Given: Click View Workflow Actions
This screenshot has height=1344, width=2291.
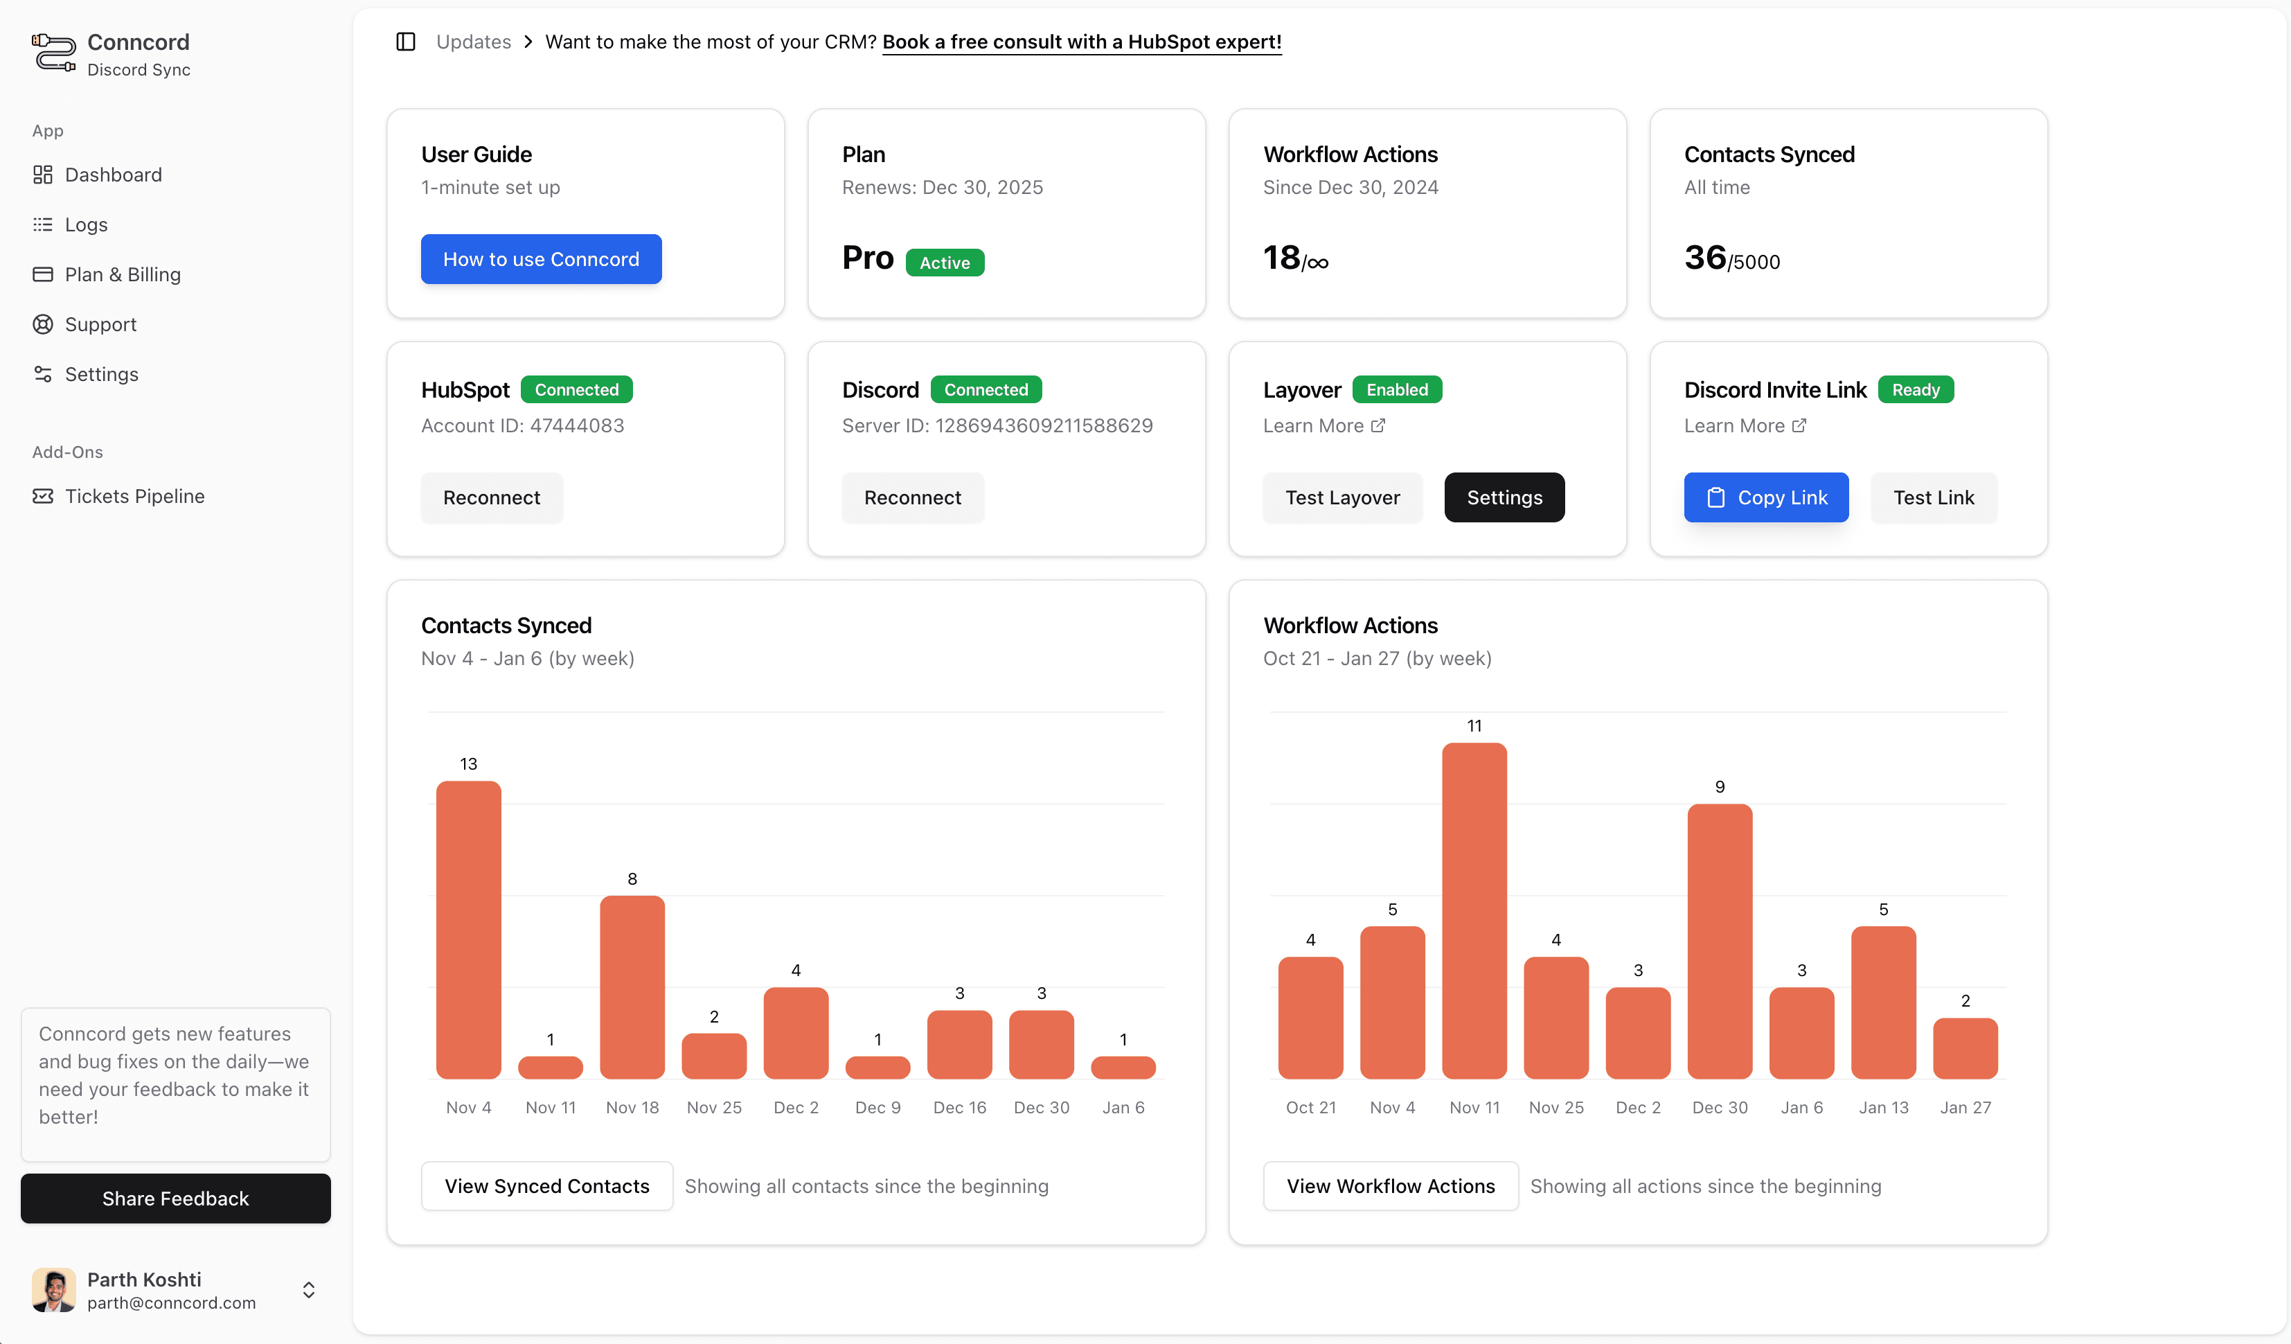Looking at the screenshot, I should [x=1391, y=1186].
